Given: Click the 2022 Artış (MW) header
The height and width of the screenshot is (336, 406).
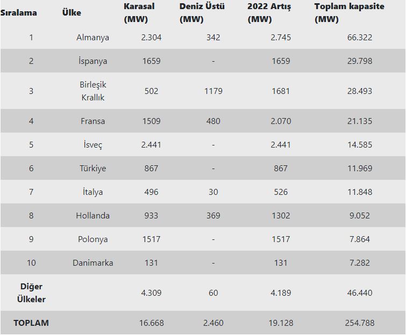Looking at the screenshot, I should pos(269,13).
